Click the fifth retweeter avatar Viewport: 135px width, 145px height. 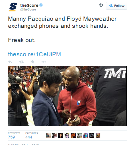tap(73, 136)
